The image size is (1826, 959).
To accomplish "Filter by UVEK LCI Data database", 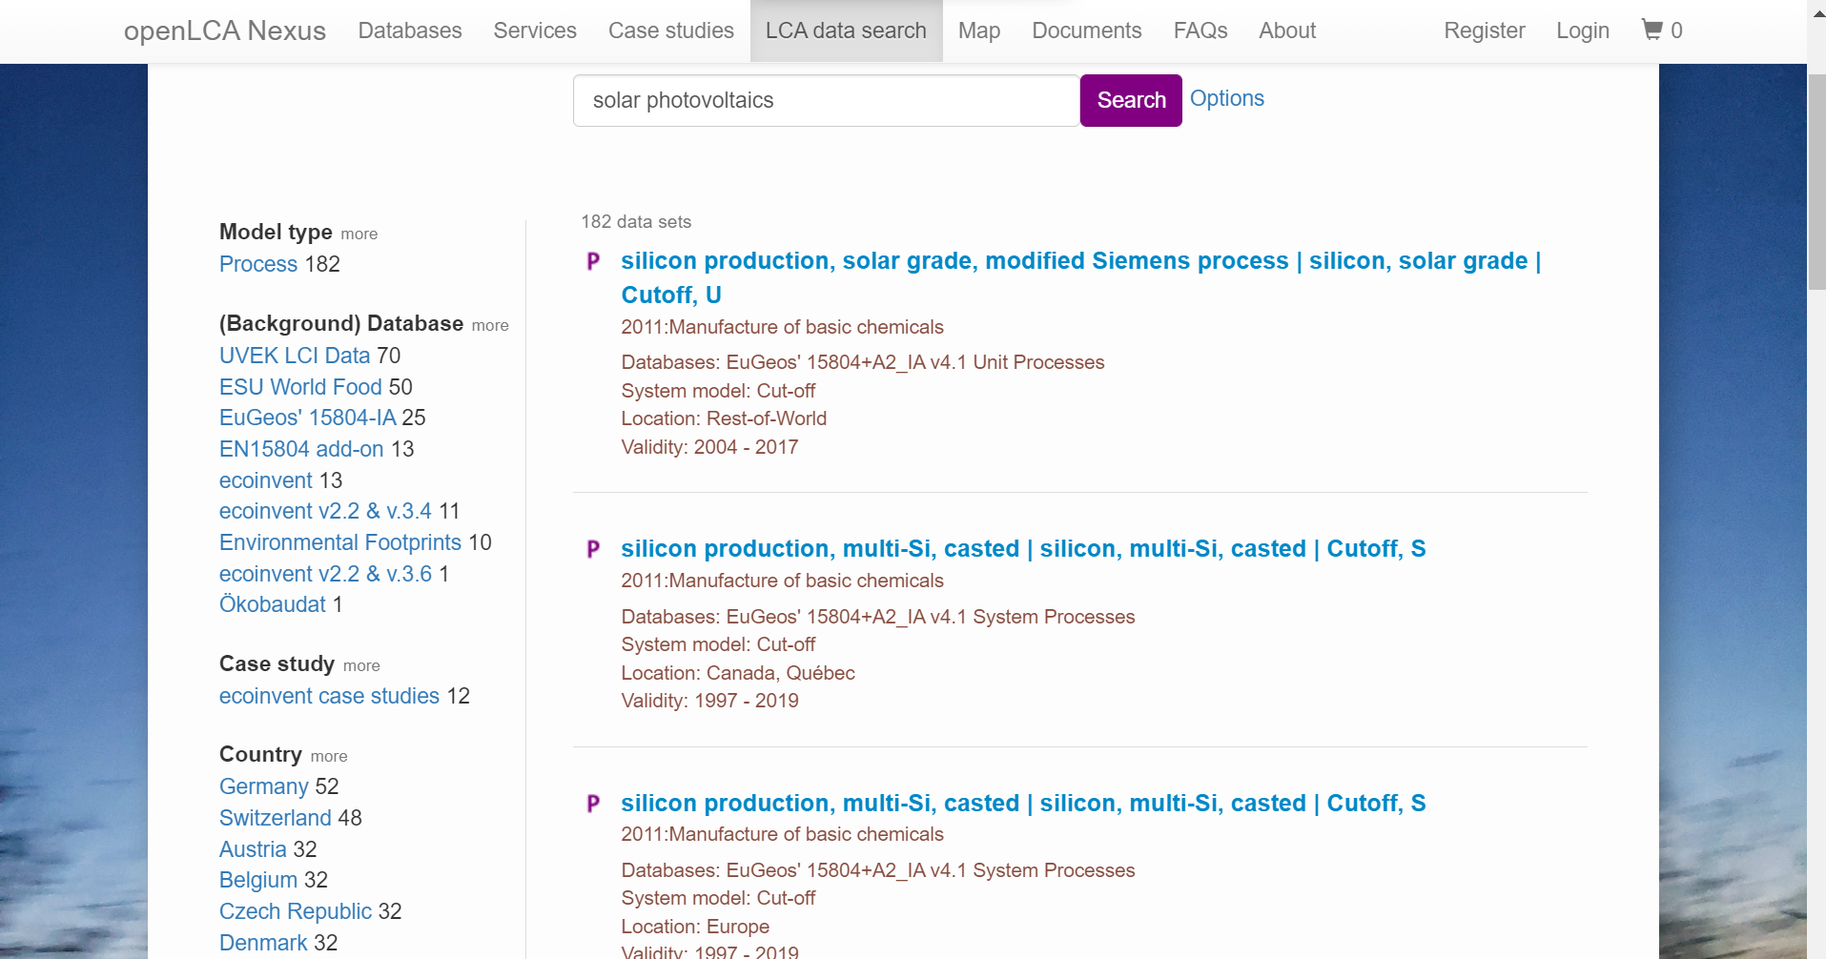I will (x=295, y=356).
